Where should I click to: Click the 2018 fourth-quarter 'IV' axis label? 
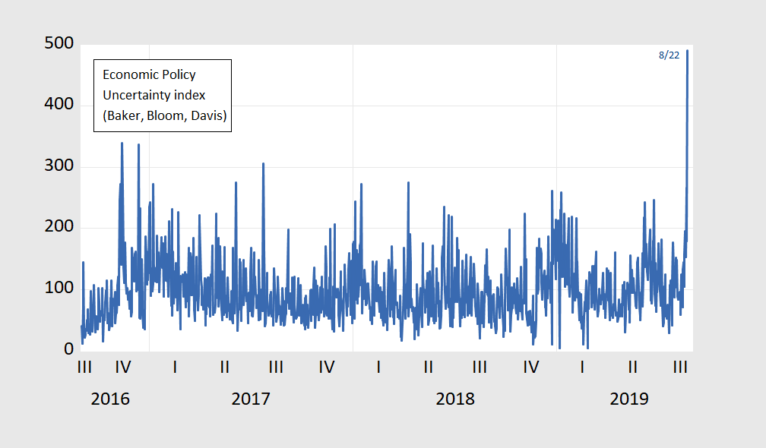pos(531,367)
